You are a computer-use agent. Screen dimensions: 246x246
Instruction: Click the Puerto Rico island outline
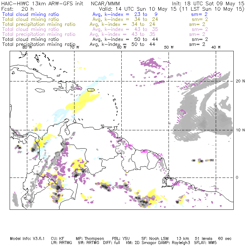pyautogui.click(x=91, y=90)
